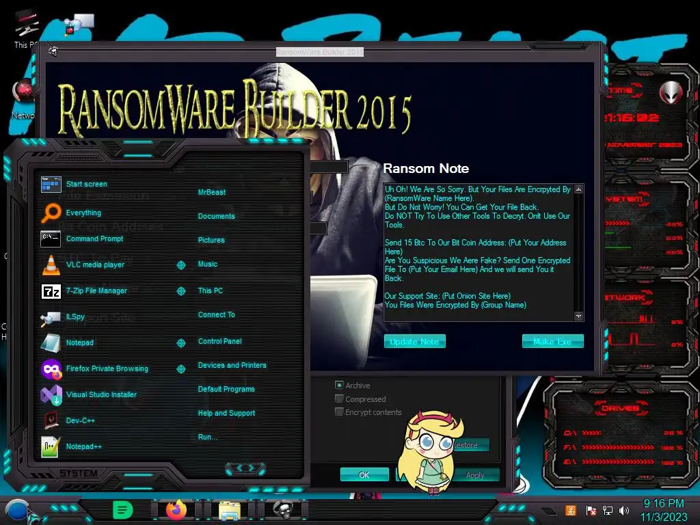Open Visual Studio Installer
Viewport: 700px width, 525px height.
[x=89, y=394]
